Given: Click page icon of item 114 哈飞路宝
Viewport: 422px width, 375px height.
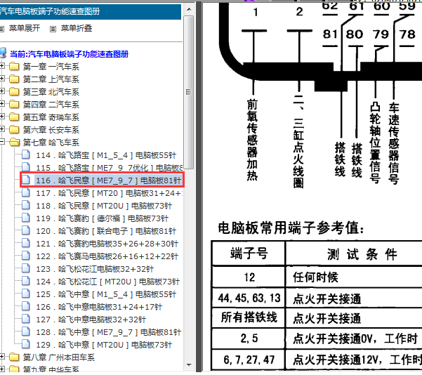Looking at the screenshot, I should click(26, 154).
